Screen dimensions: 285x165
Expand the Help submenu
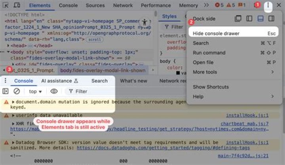[234, 96]
